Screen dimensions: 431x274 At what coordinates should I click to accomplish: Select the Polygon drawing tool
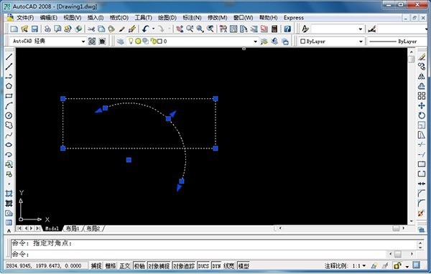click(x=9, y=86)
